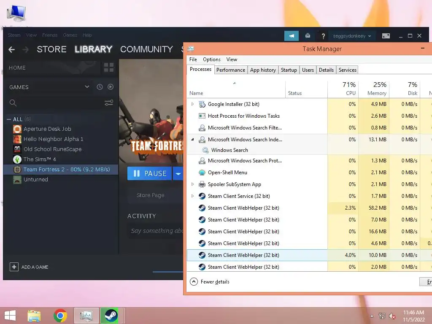Open the STORE section in Steam
The height and width of the screenshot is (324, 432).
point(51,49)
